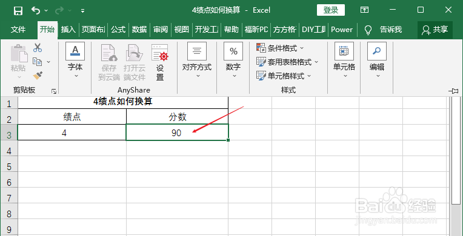463x236 pixels.
Task: Switch to the 帮助 ribbon tab
Action: pyautogui.click(x=232, y=30)
